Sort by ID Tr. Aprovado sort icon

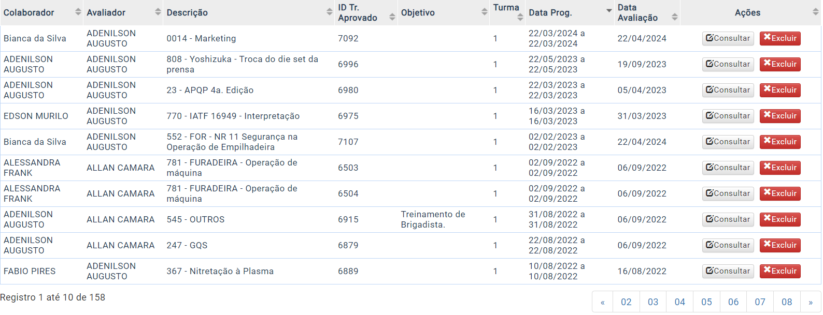pos(392,18)
